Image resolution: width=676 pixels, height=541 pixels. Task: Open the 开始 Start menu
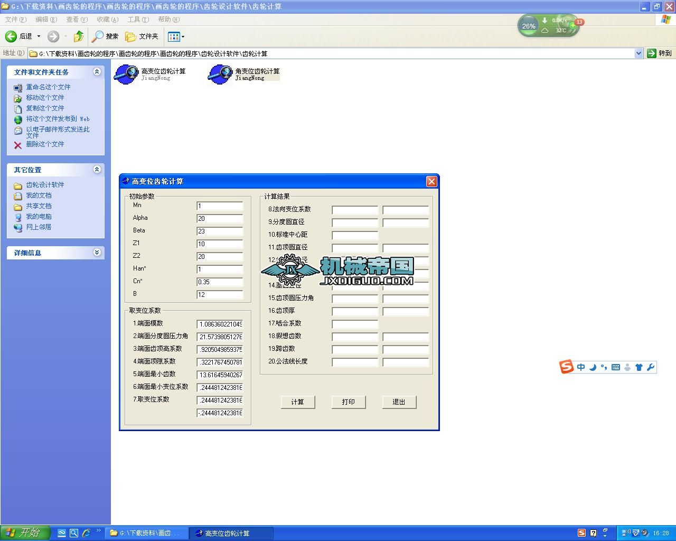[25, 533]
